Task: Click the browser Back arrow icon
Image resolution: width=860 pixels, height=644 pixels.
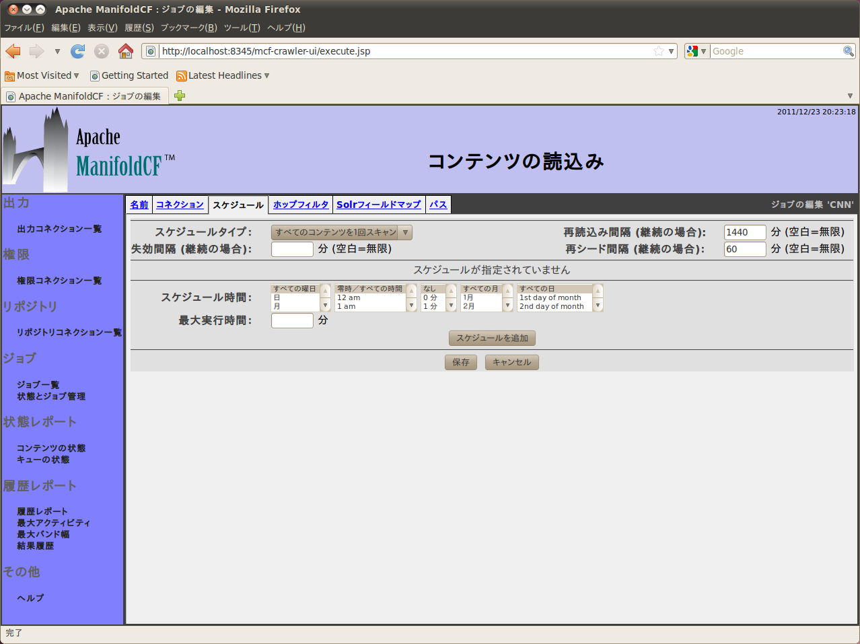Action: point(13,51)
